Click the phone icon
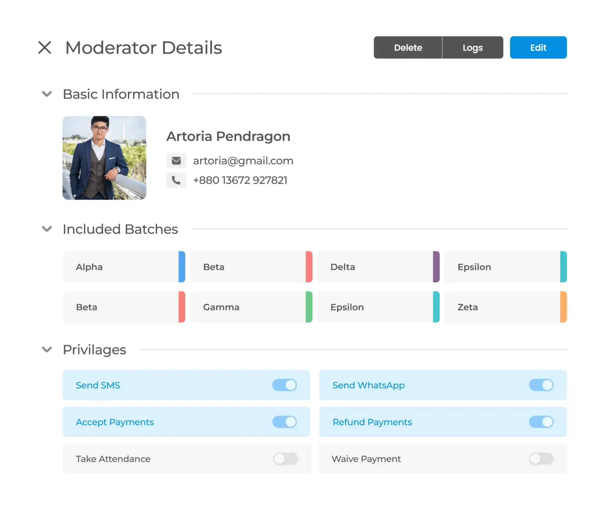This screenshot has width=603, height=510. tap(176, 180)
